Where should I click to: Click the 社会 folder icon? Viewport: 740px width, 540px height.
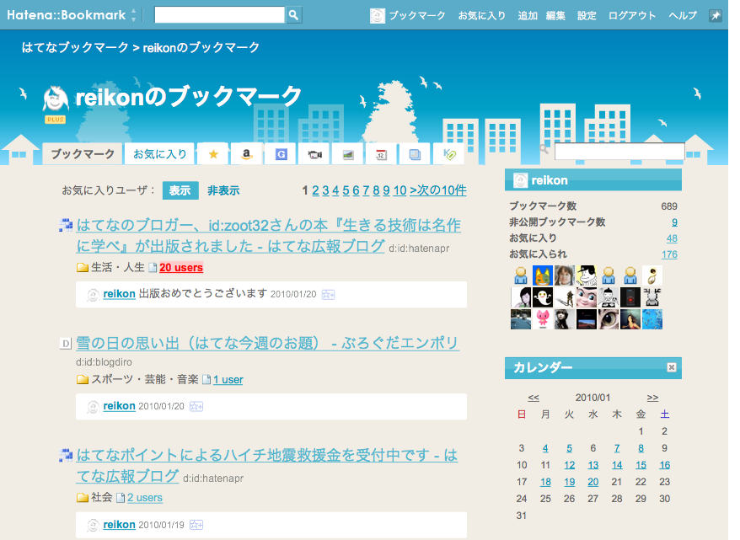[x=83, y=498]
